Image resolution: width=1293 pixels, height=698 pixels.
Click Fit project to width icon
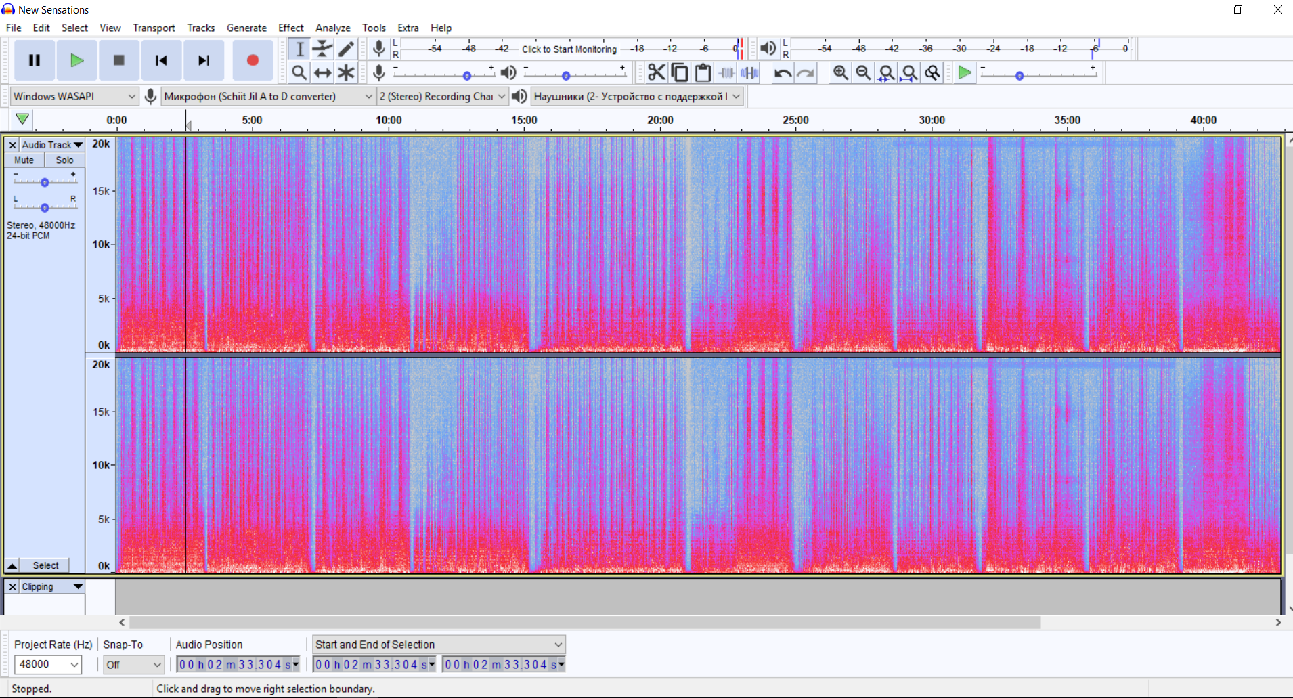(909, 72)
